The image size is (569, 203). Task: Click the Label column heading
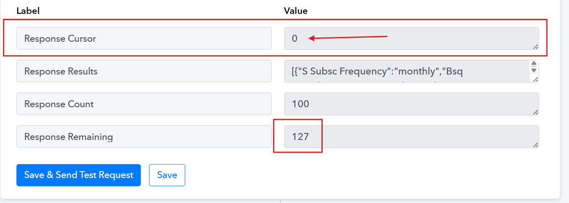tap(28, 11)
